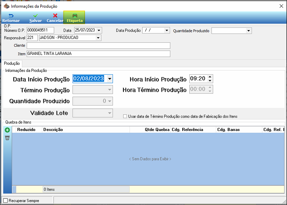Expand the top Quantidade Produzido dropdown
The height and width of the screenshot is (205, 287).
tap(248, 31)
